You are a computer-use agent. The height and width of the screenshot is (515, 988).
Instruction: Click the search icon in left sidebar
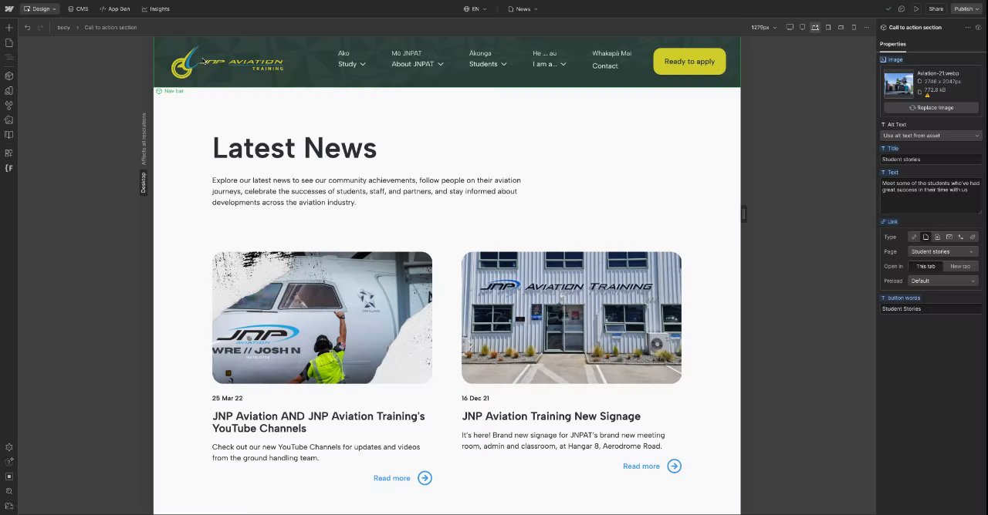tap(9, 491)
